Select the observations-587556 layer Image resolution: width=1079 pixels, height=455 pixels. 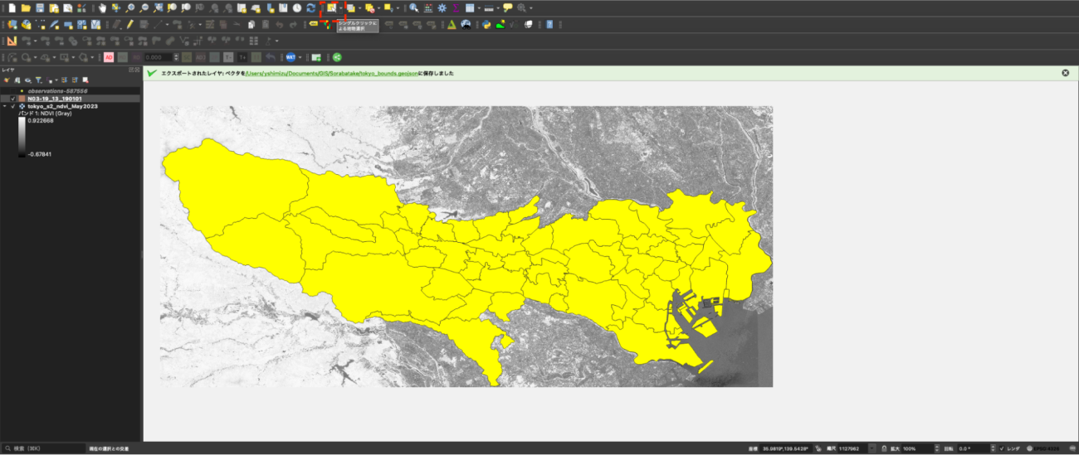[58, 90]
